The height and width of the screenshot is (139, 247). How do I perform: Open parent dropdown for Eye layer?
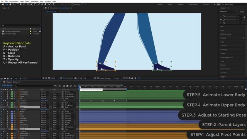tap(70, 114)
